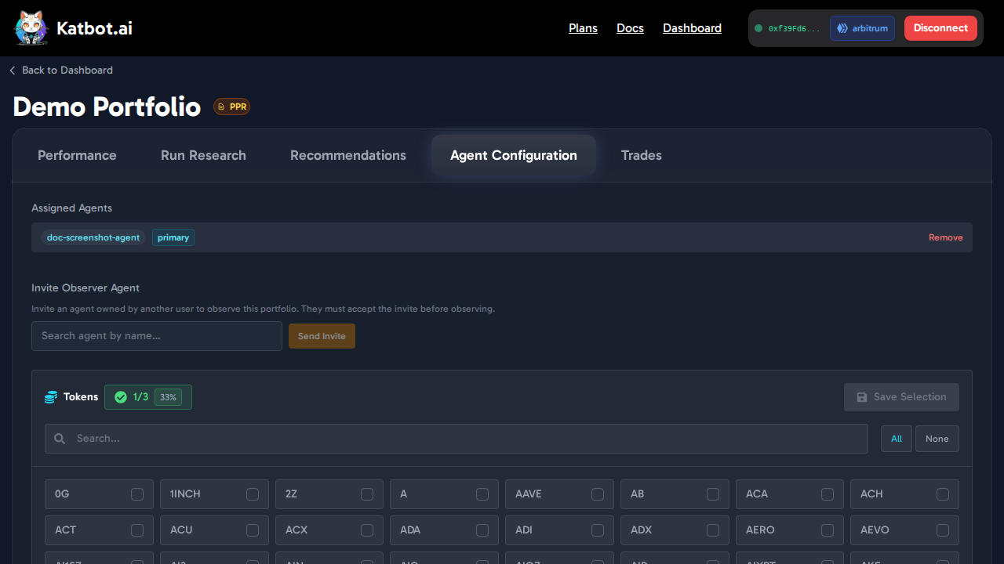Click the primary agent tag

(173, 237)
